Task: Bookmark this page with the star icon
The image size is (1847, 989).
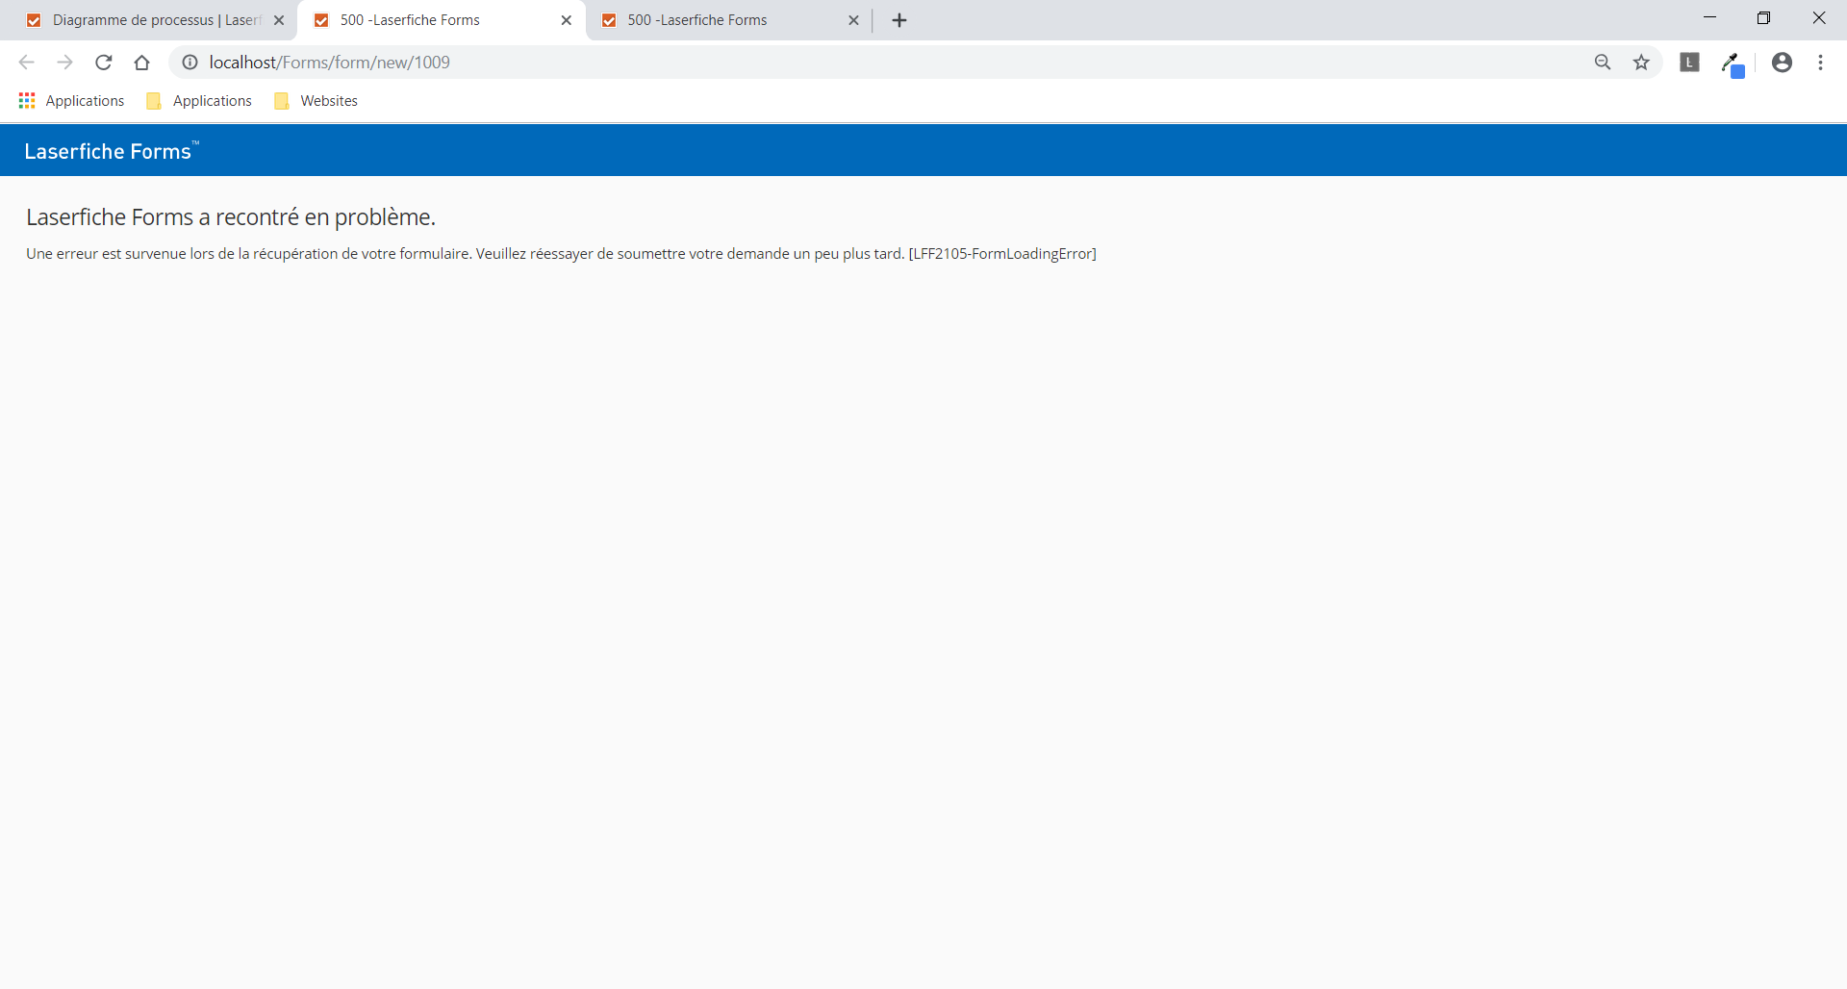Action: click(1642, 63)
